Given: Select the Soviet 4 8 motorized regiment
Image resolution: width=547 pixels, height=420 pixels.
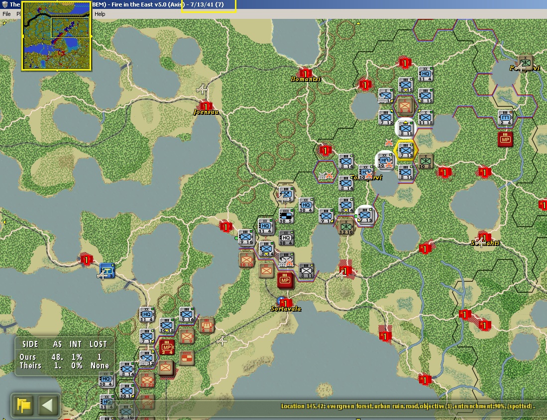Looking at the screenshot, I should pyautogui.click(x=207, y=325).
